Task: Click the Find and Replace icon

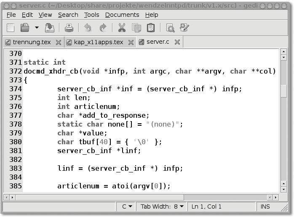Action: [184, 28]
